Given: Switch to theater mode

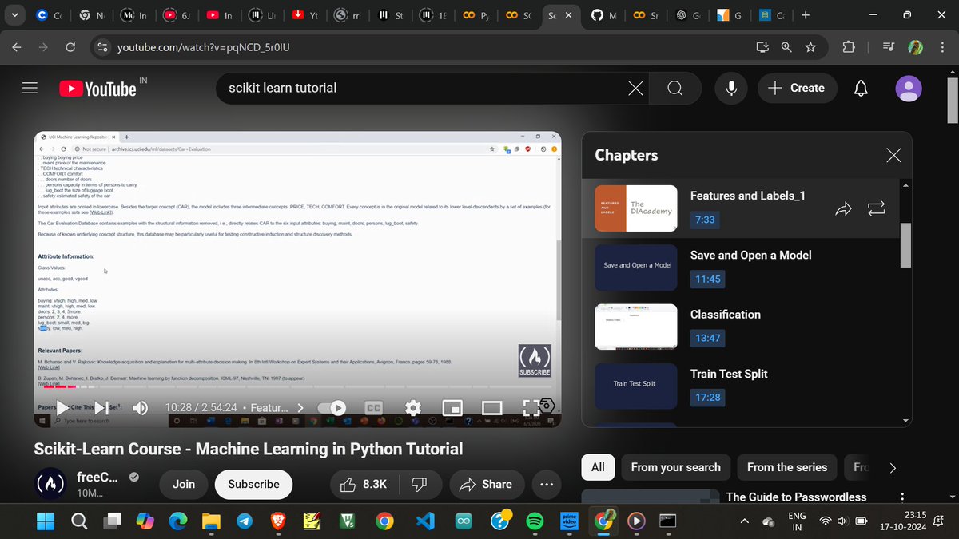Looking at the screenshot, I should coord(491,408).
